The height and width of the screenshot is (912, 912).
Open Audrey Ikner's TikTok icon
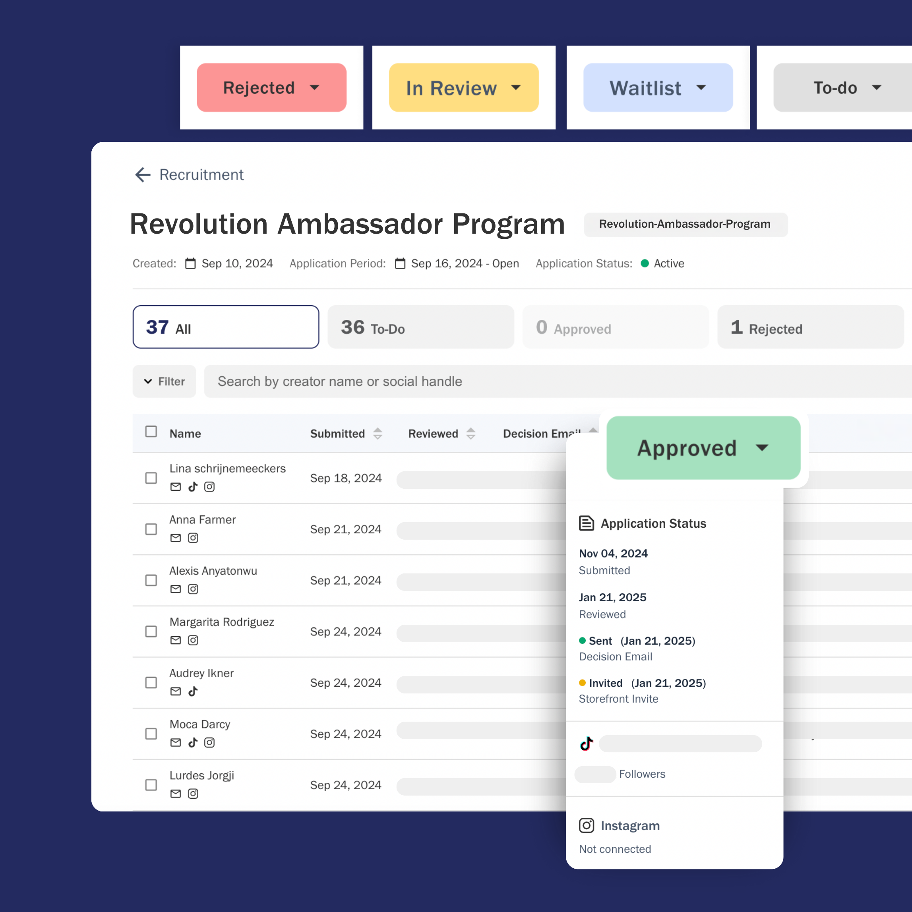coord(193,691)
